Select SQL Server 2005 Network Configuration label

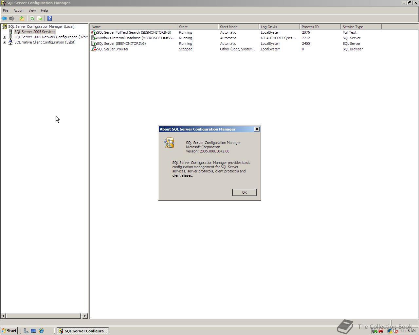(x=51, y=37)
